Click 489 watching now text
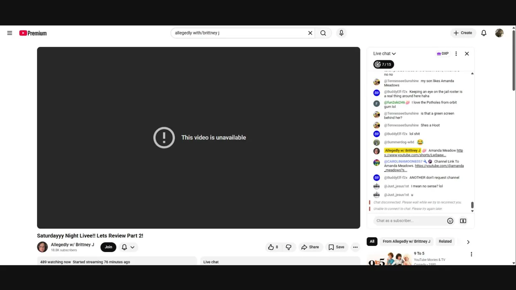The height and width of the screenshot is (290, 516). click(x=56, y=262)
